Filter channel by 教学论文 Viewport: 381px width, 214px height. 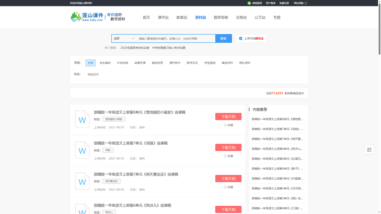coord(192,63)
